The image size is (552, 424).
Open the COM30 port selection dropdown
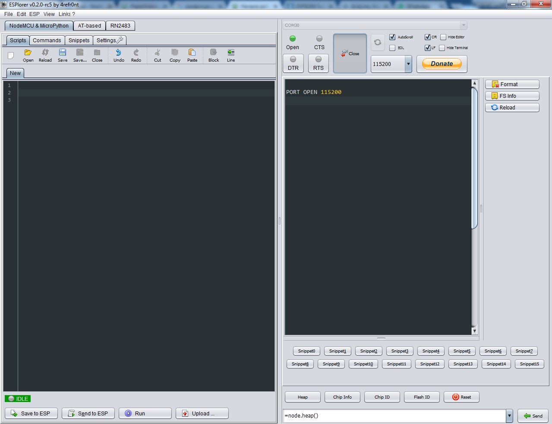(x=464, y=25)
